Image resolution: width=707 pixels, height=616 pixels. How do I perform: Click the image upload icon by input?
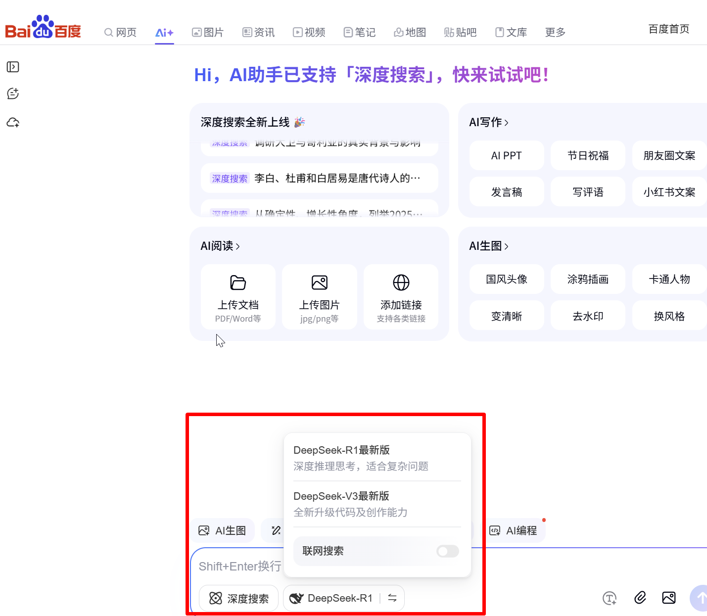point(669,598)
